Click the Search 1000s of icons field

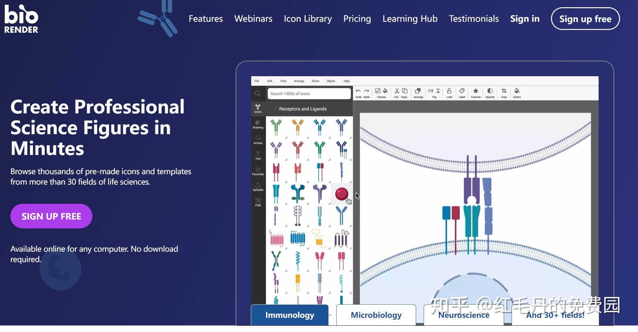[x=309, y=94]
